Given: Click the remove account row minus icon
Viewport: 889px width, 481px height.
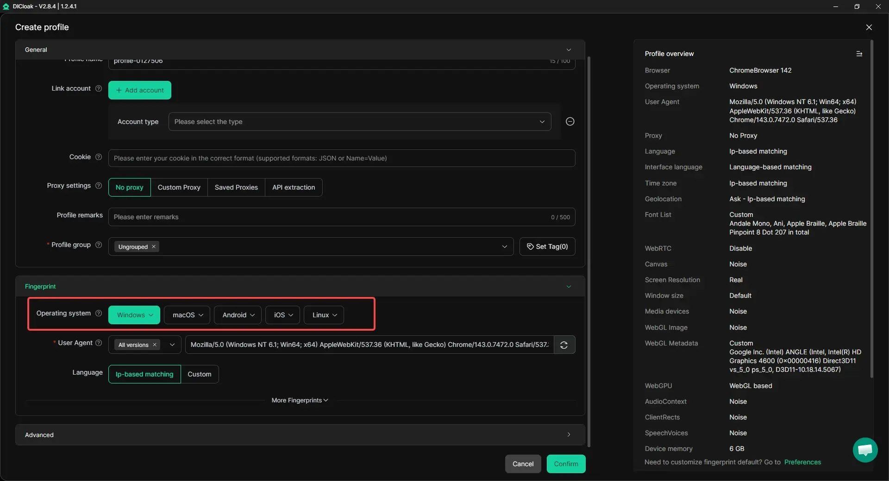Looking at the screenshot, I should pyautogui.click(x=570, y=122).
